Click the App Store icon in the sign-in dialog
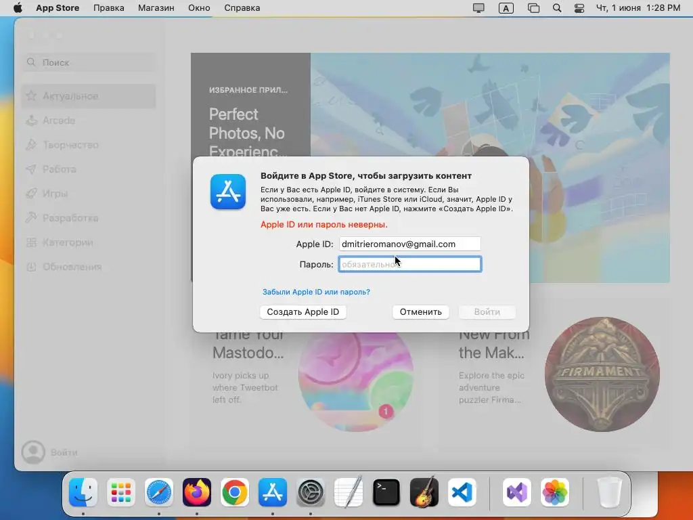Viewport: 693px width, 520px height. (228, 192)
